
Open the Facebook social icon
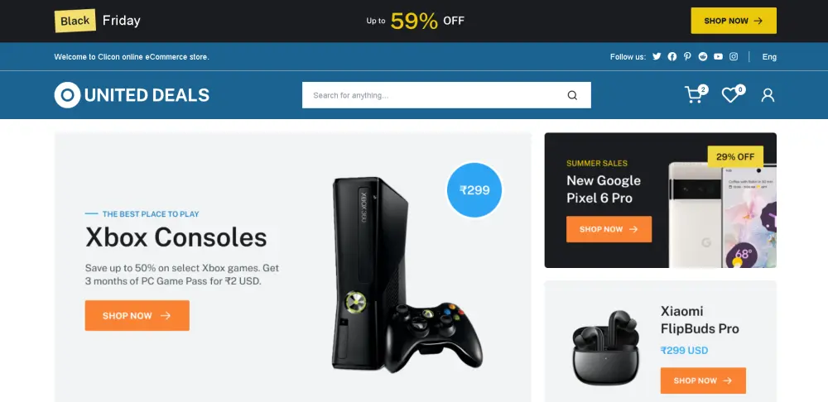672,56
